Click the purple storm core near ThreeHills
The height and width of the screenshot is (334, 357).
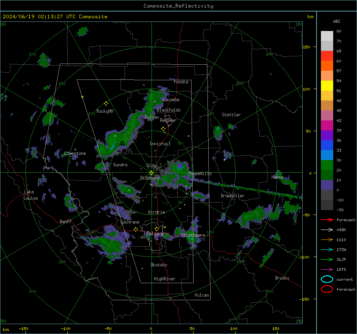click(x=180, y=165)
